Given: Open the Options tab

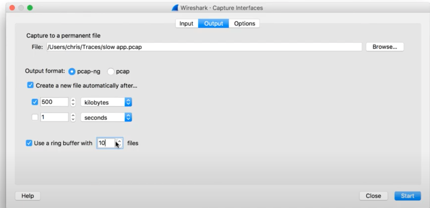Looking at the screenshot, I should (x=244, y=23).
